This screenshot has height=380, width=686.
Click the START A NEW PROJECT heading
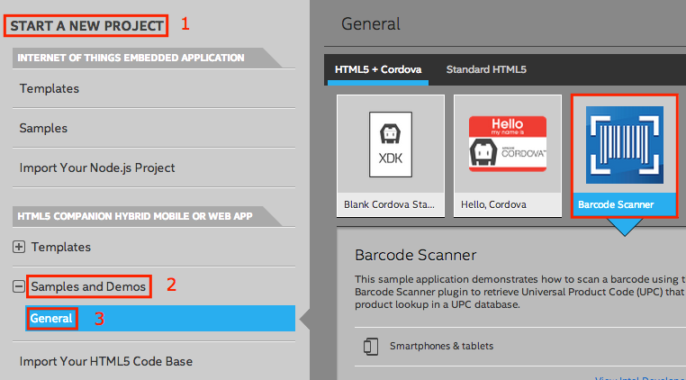point(86,26)
